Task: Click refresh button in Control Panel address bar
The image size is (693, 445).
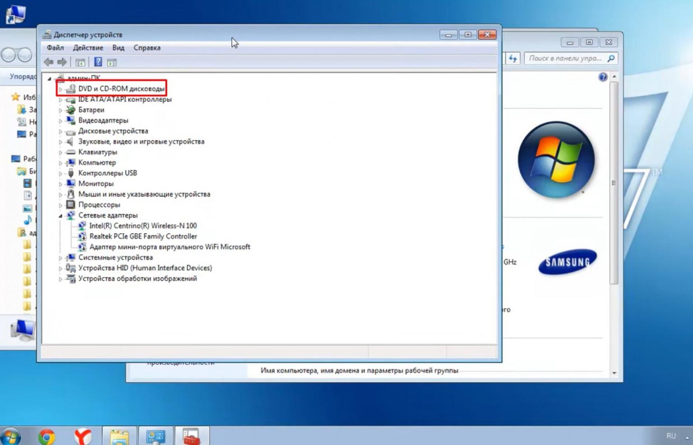Action: click(513, 59)
